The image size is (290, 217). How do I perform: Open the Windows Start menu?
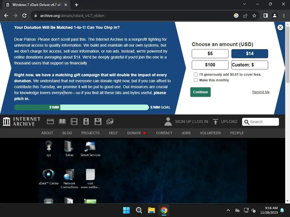point(127,210)
